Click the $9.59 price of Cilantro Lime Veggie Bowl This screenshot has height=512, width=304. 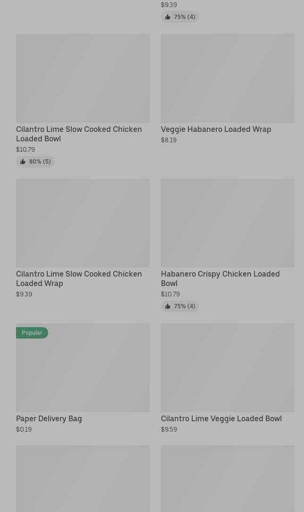pos(169,429)
